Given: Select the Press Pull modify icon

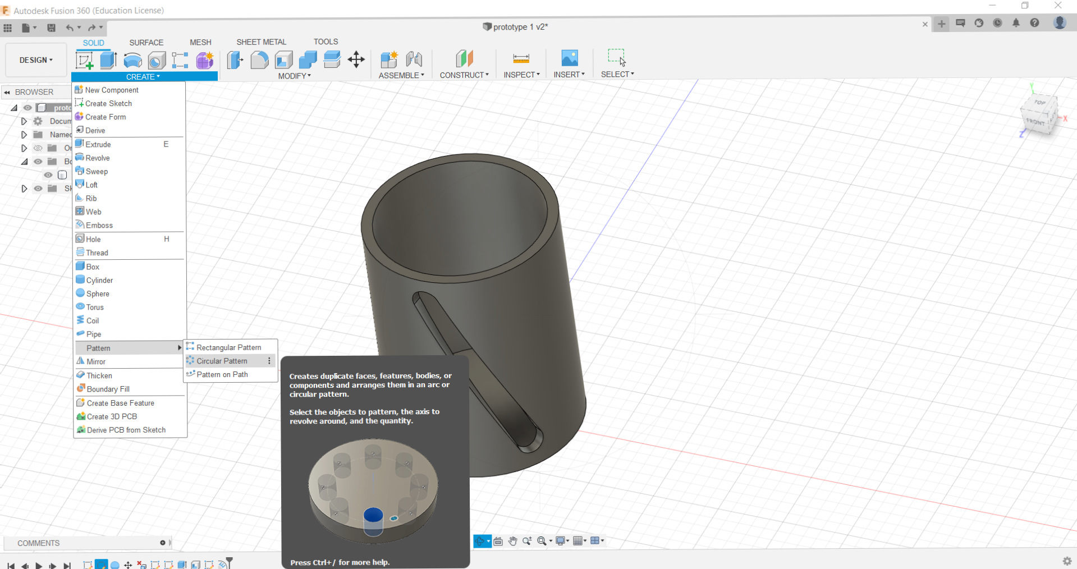Looking at the screenshot, I should [x=235, y=59].
